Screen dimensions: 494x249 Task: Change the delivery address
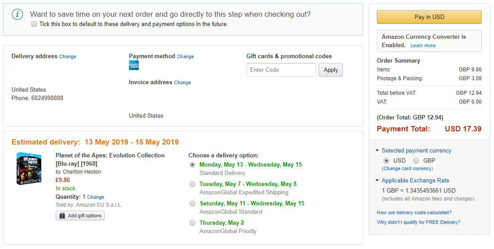coord(68,57)
